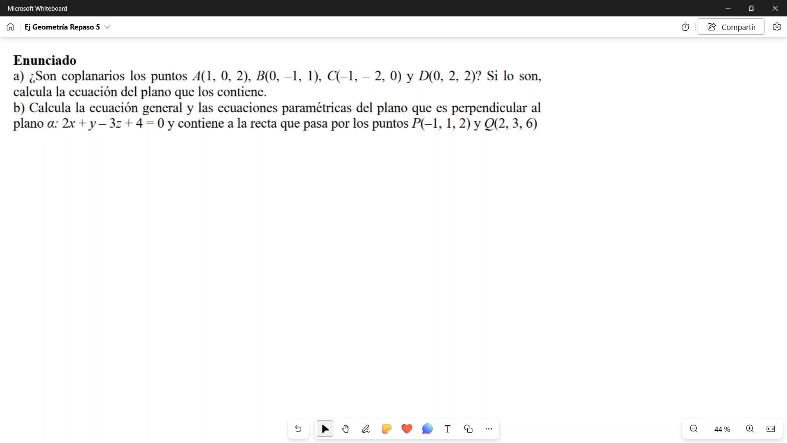Image resolution: width=787 pixels, height=443 pixels.
Task: Open the inking pen tool
Action: tap(366, 429)
